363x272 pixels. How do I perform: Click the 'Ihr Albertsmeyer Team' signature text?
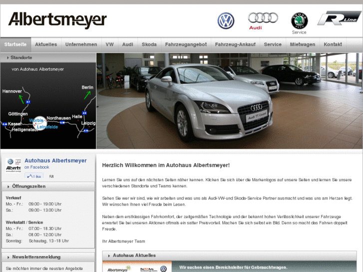124,242
